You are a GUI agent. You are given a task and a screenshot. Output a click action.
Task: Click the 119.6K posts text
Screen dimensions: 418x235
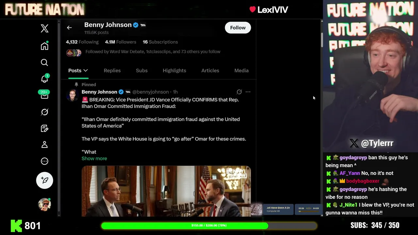click(96, 32)
